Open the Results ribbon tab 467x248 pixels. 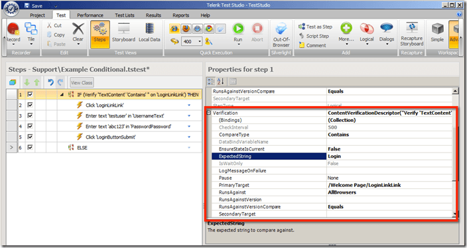[153, 15]
